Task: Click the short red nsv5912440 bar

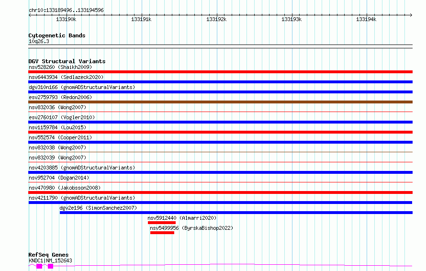Action: [162, 223]
